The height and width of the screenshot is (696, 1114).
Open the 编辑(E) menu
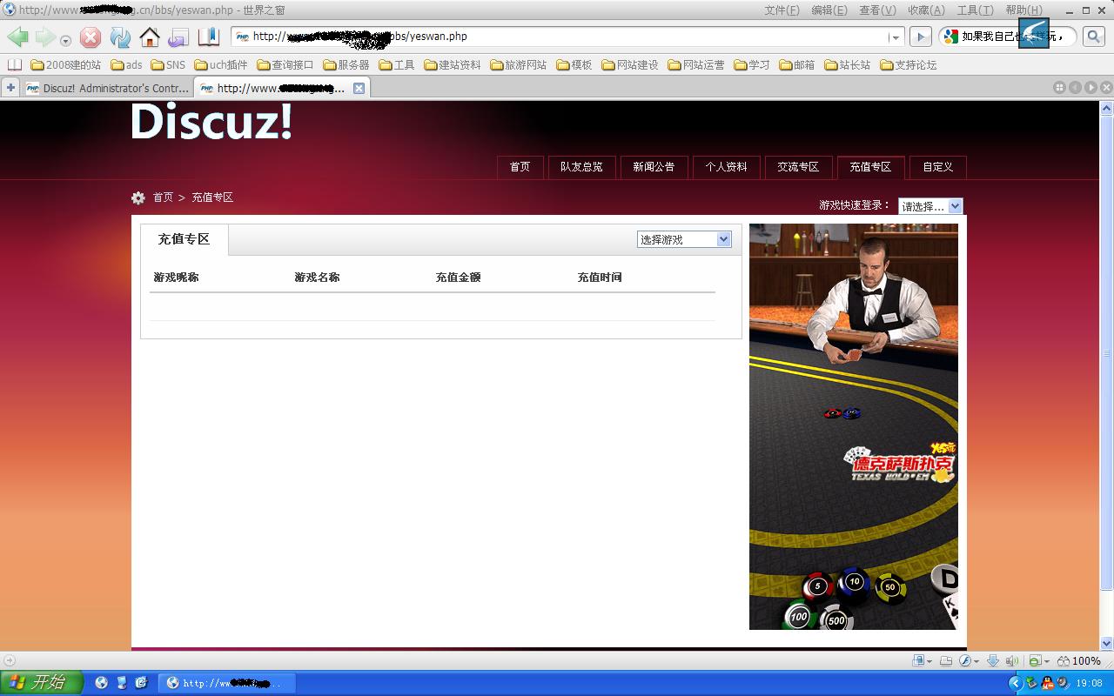[x=829, y=10]
